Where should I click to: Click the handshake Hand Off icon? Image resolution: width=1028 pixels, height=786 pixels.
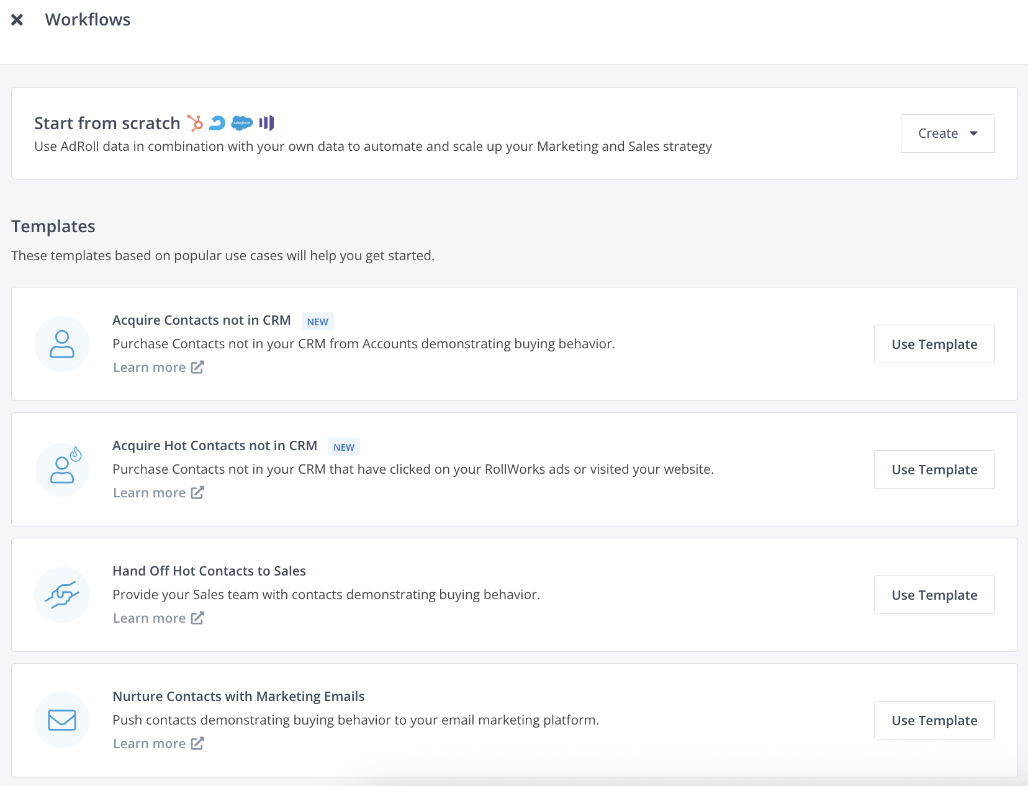tap(62, 595)
